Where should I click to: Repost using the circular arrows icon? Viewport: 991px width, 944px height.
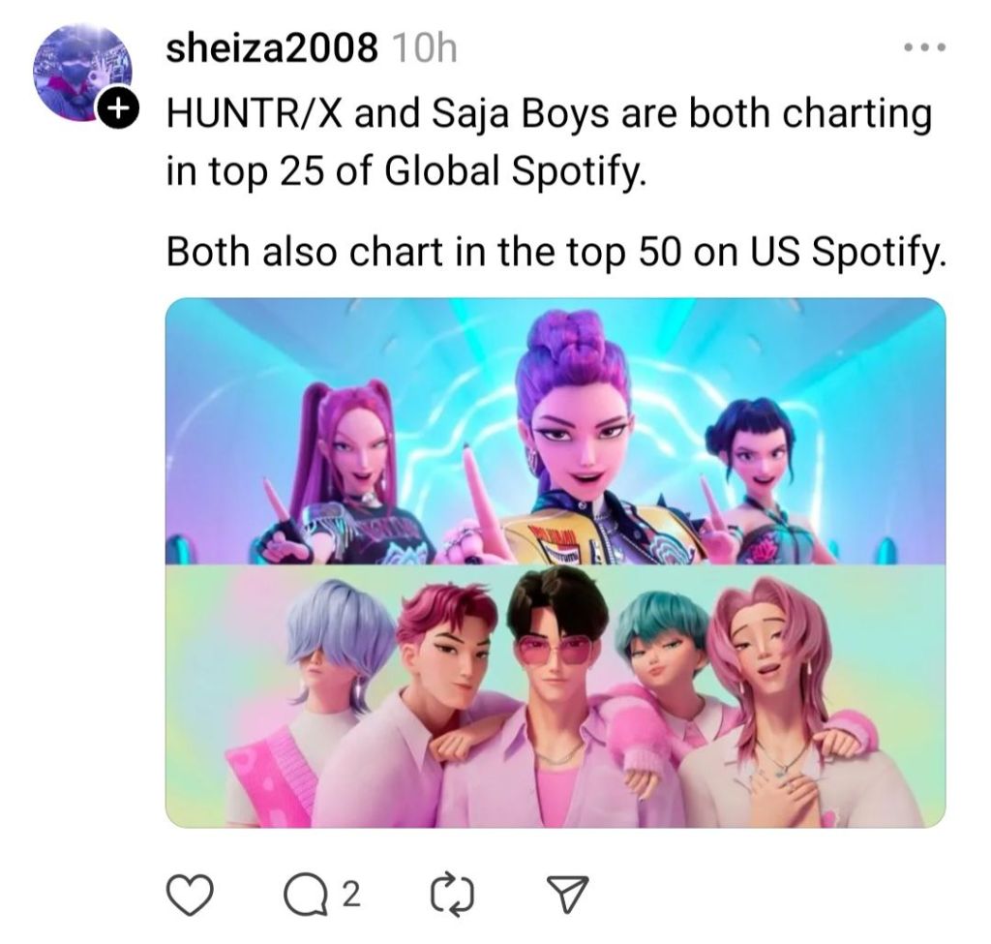[452, 894]
